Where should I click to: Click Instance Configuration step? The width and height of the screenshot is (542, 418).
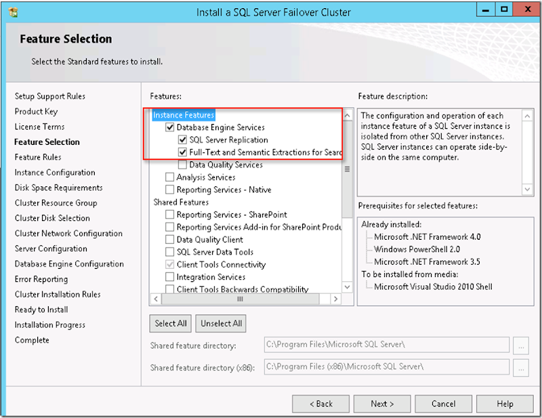coord(55,172)
